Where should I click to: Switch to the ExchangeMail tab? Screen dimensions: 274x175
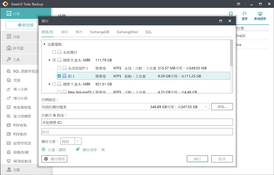pos(127,32)
